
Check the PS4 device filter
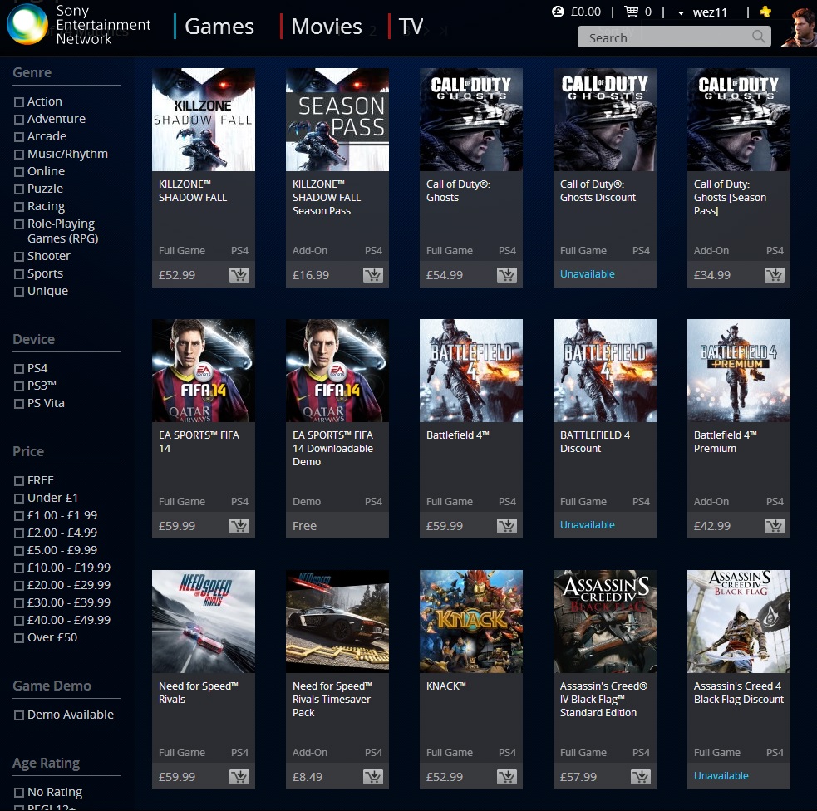point(19,369)
